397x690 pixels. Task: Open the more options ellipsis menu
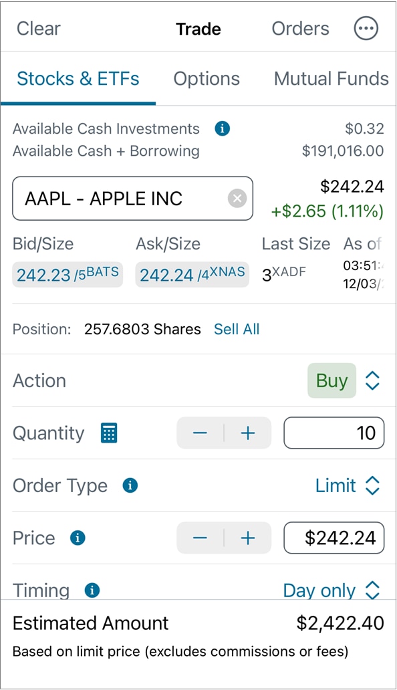[x=366, y=29]
